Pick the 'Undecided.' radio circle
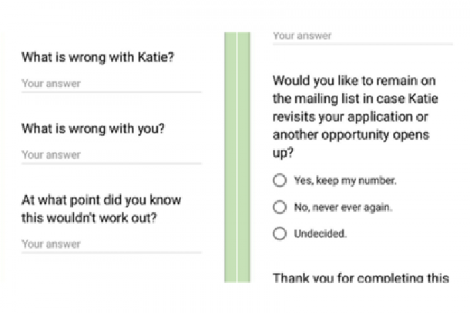This screenshot has height=313, width=470. (x=280, y=234)
